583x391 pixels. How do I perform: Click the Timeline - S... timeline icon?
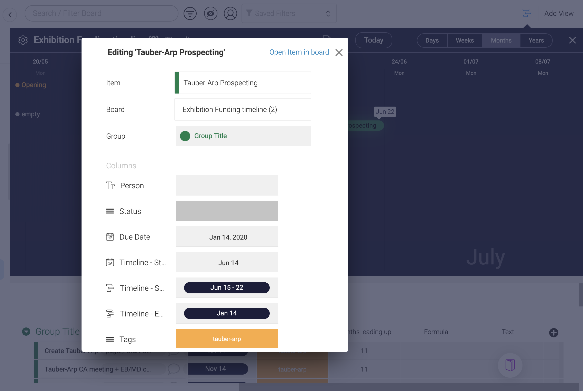[110, 288]
